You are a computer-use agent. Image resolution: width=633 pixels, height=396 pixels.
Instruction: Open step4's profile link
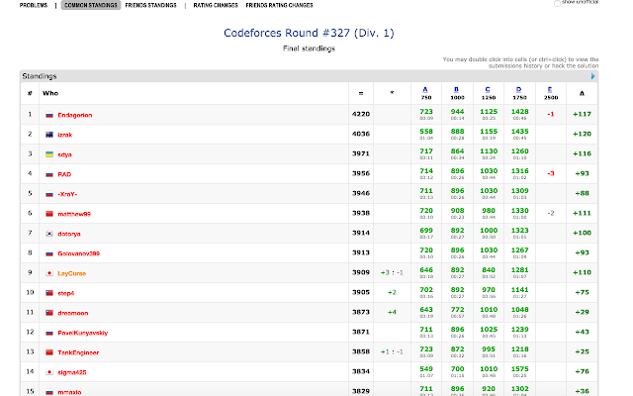click(x=66, y=293)
